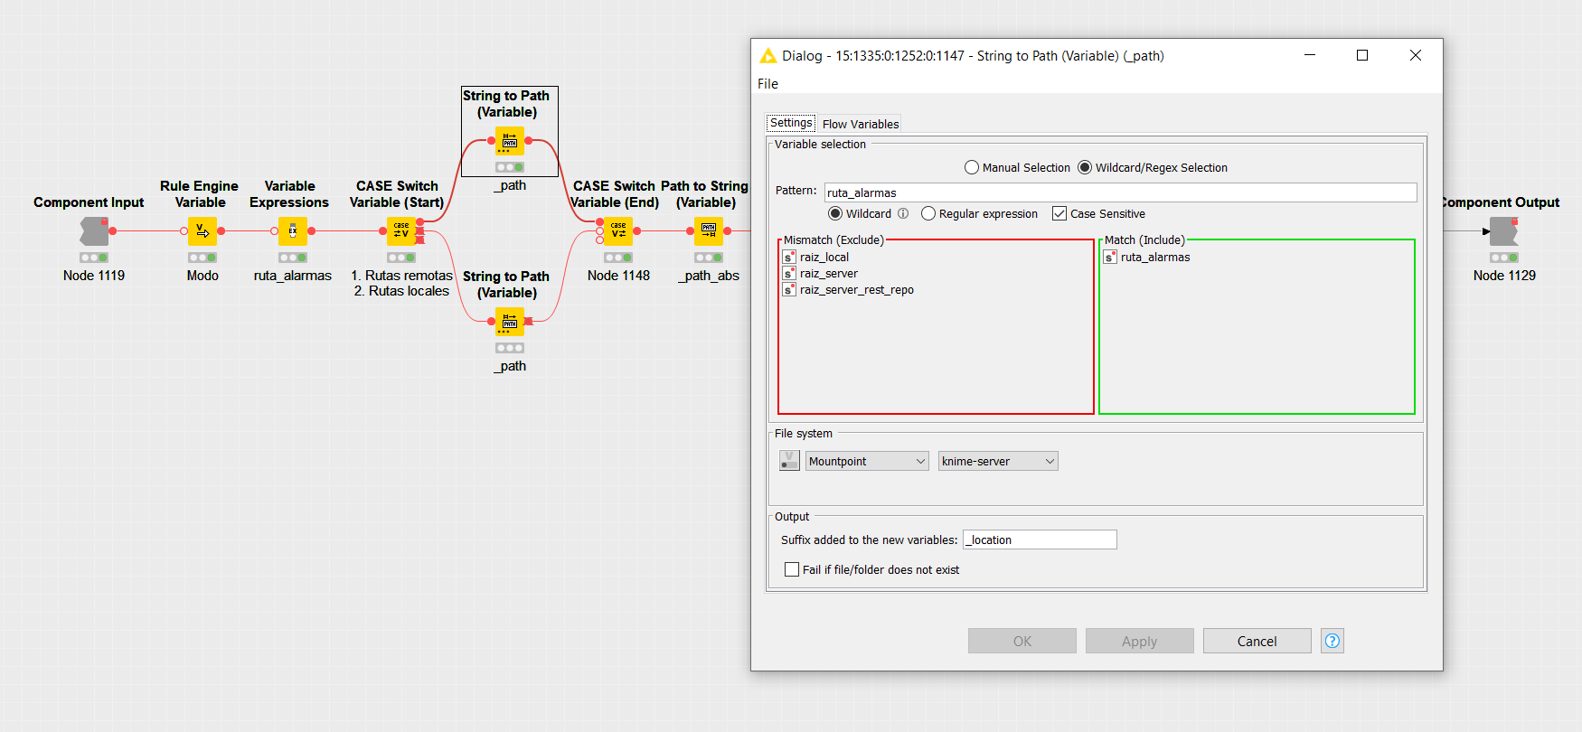This screenshot has width=1582, height=732.
Task: Switch to the Flow Variables tab
Action: click(x=860, y=124)
